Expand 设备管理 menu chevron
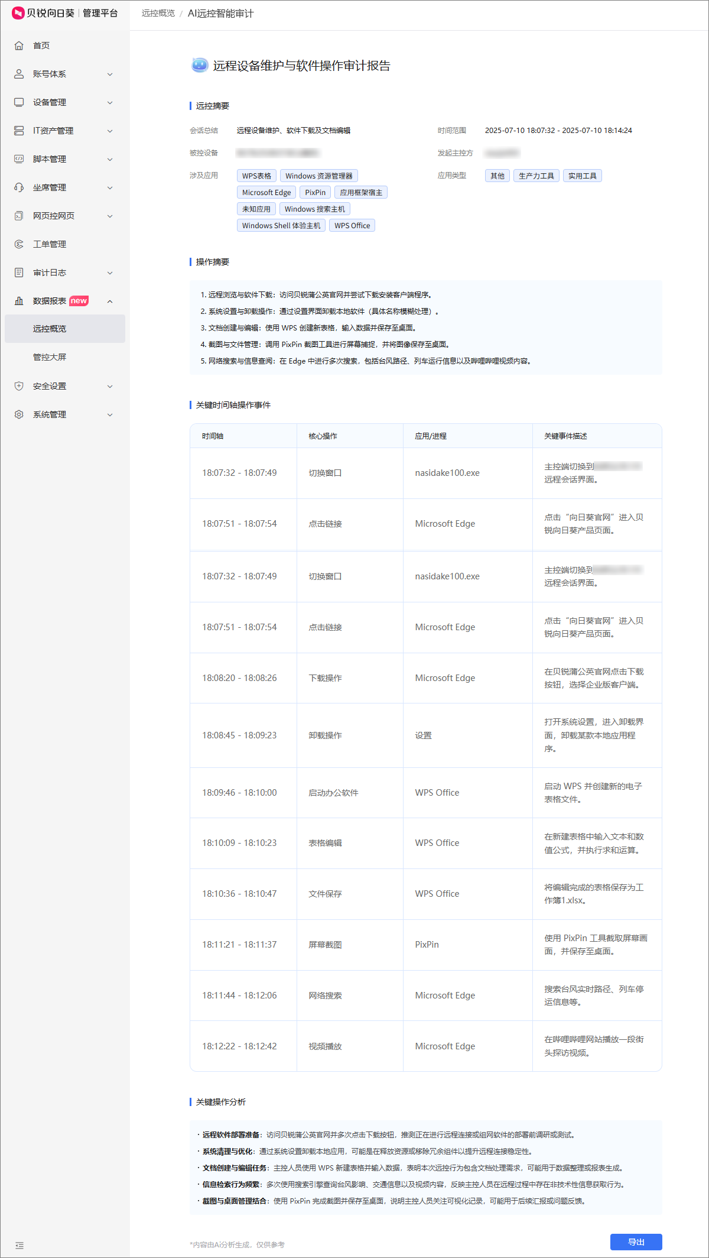The image size is (709, 1258). 110,102
